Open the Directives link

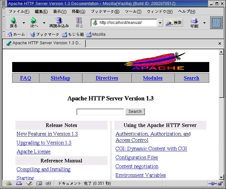107,78
